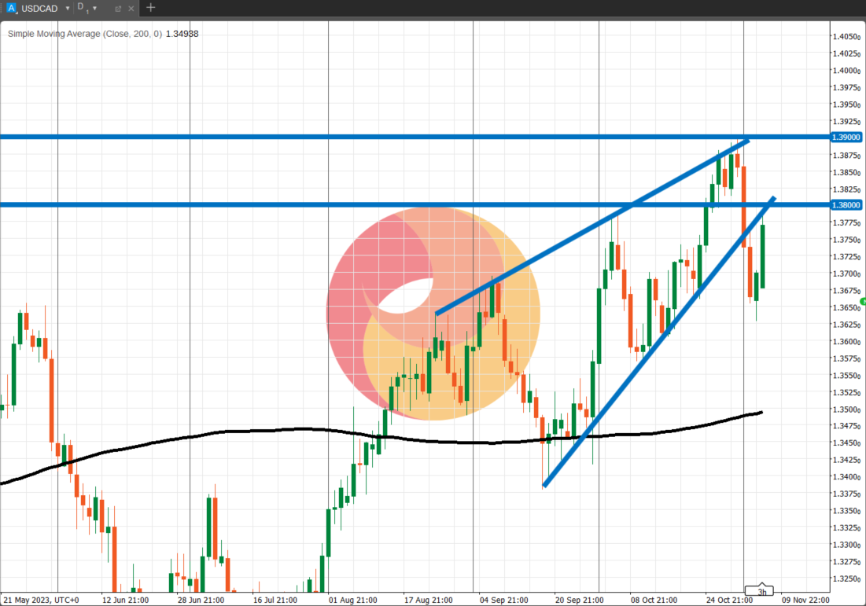
Task: Click the 1.4000 price axis label
Action: (846, 71)
